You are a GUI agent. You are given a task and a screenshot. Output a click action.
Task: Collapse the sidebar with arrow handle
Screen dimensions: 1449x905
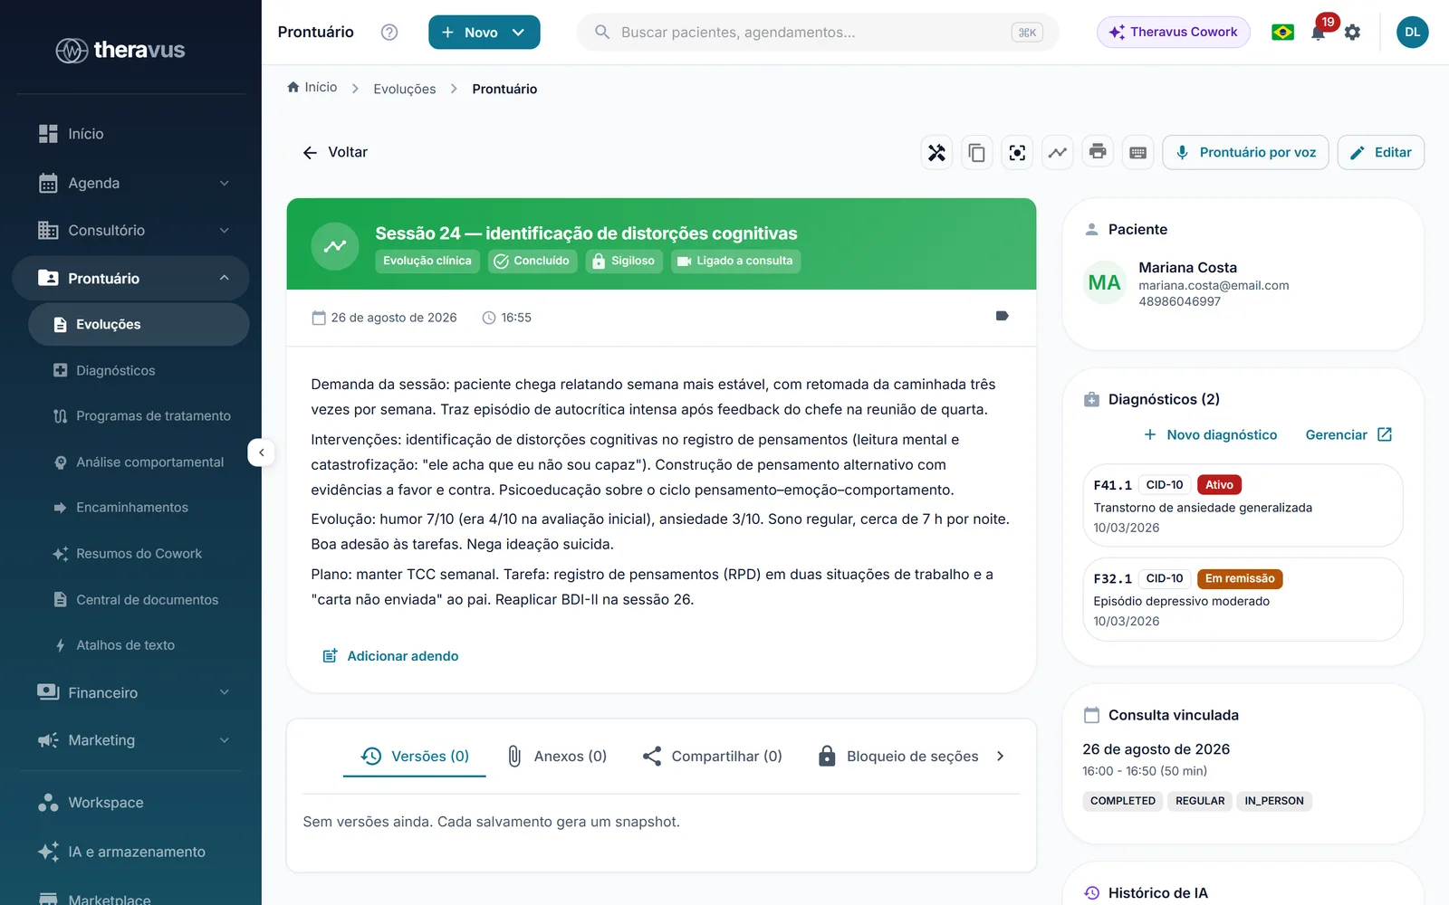[261, 452]
